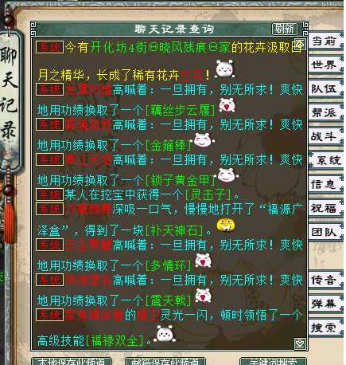The image size is (346, 365).
Task: Click the red 系统 tag on first message
Action: tap(50, 47)
